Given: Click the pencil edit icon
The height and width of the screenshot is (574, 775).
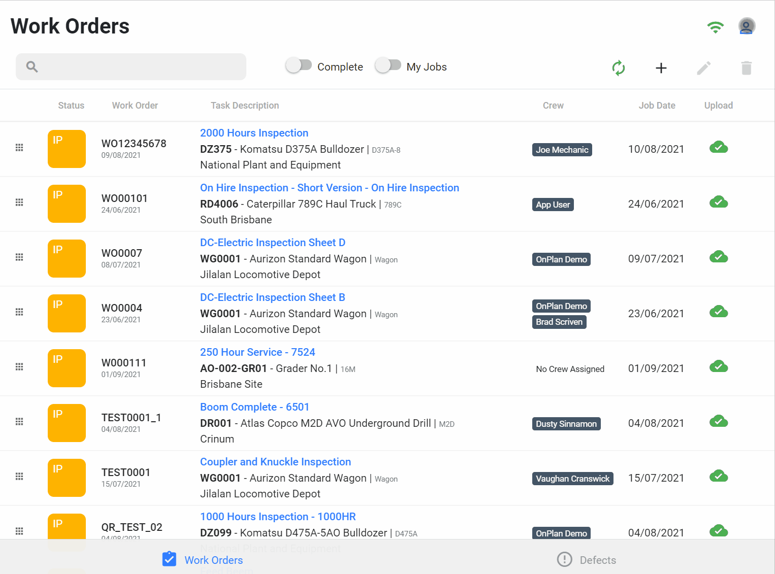Looking at the screenshot, I should coord(703,68).
